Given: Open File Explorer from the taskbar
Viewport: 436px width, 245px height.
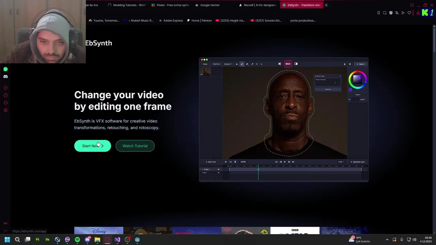Looking at the screenshot, I should (x=97, y=240).
